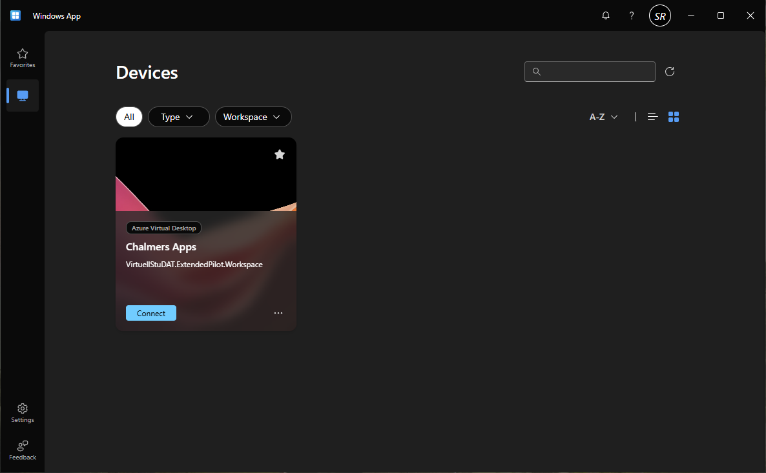The image size is (766, 473).
Task: Open the Favorites section in sidebar
Action: pos(23,58)
